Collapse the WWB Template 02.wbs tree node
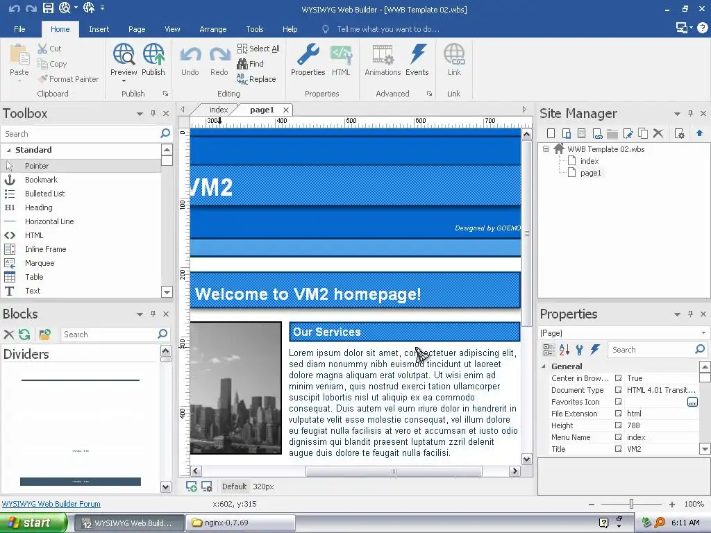Viewport: 711px width, 533px height. (546, 149)
